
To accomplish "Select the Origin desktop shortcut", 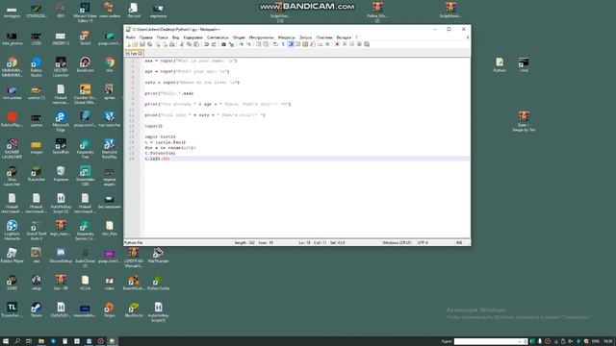I will 109,309.
